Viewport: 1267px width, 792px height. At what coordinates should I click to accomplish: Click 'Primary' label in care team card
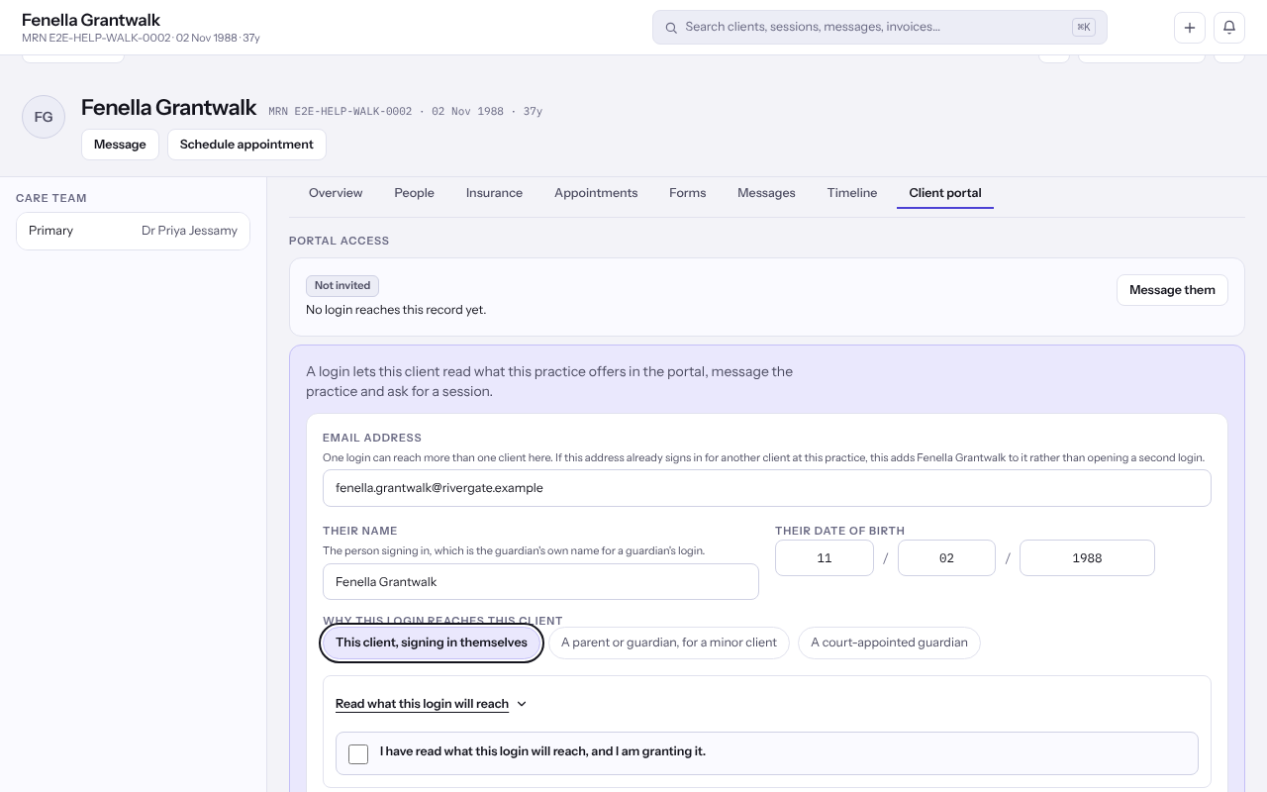coord(50,231)
